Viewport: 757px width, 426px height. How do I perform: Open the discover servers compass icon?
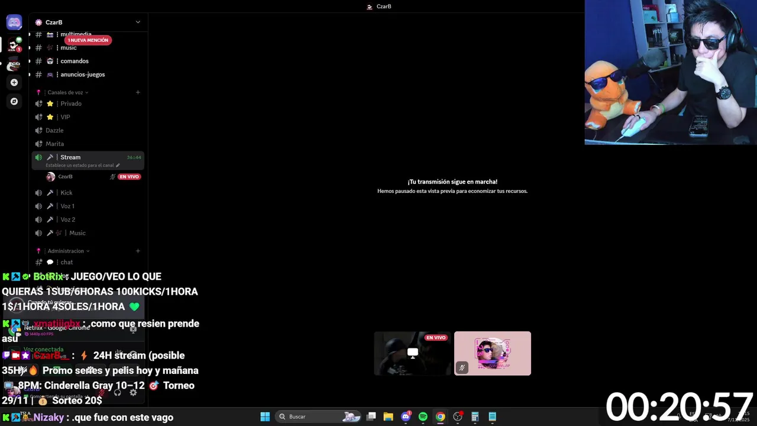click(x=14, y=101)
